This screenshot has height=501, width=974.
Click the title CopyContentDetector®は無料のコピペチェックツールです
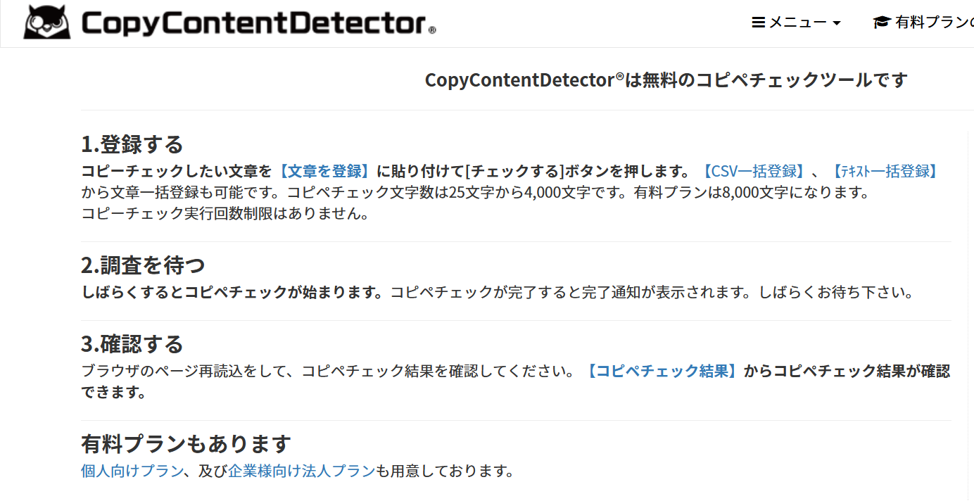[x=666, y=80]
